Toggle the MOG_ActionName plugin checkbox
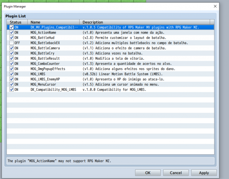The image size is (229, 179). pyautogui.click(x=11, y=33)
